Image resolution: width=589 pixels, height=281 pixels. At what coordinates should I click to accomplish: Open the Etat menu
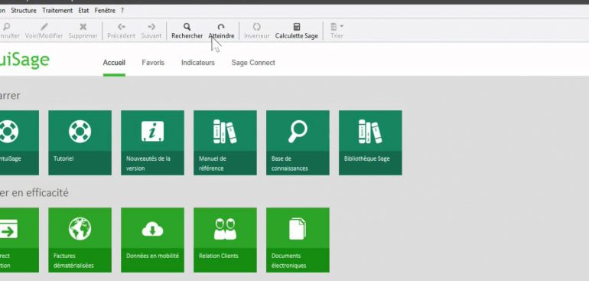[x=84, y=11]
